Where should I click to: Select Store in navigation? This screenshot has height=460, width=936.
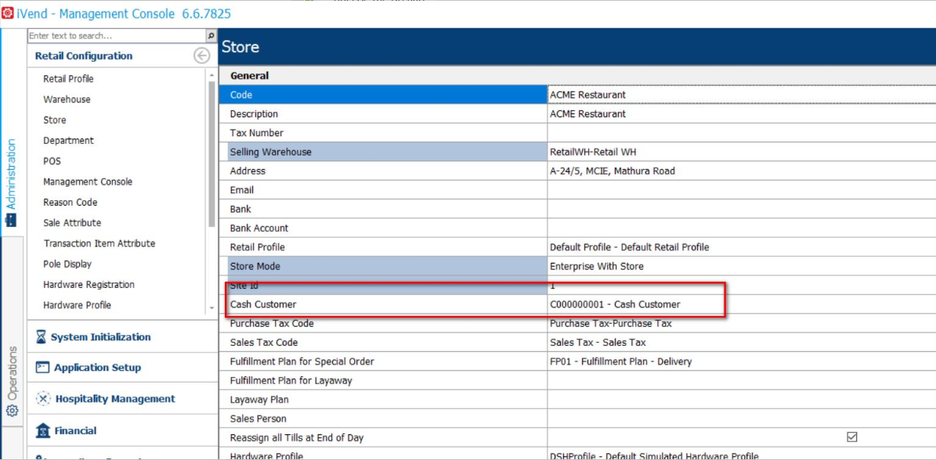pyautogui.click(x=54, y=120)
